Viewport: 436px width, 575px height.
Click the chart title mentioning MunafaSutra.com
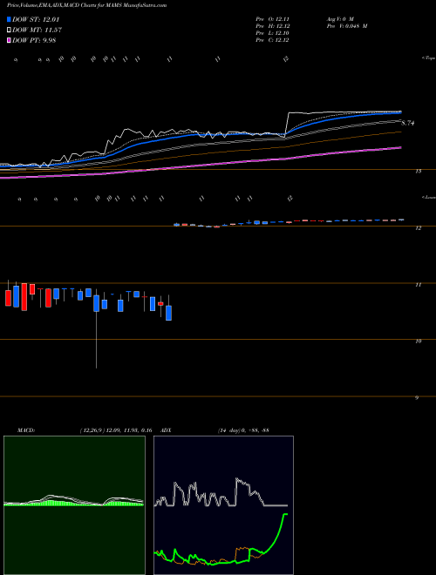pos(86,5)
